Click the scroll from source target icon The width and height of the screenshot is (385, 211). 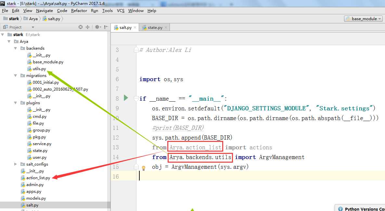pyautogui.click(x=81, y=27)
